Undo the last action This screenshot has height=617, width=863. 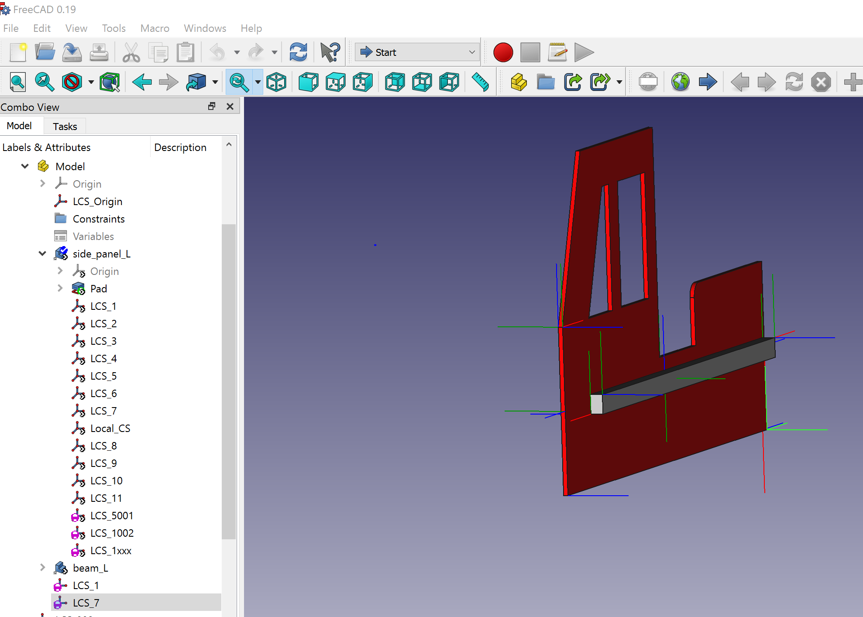(217, 52)
